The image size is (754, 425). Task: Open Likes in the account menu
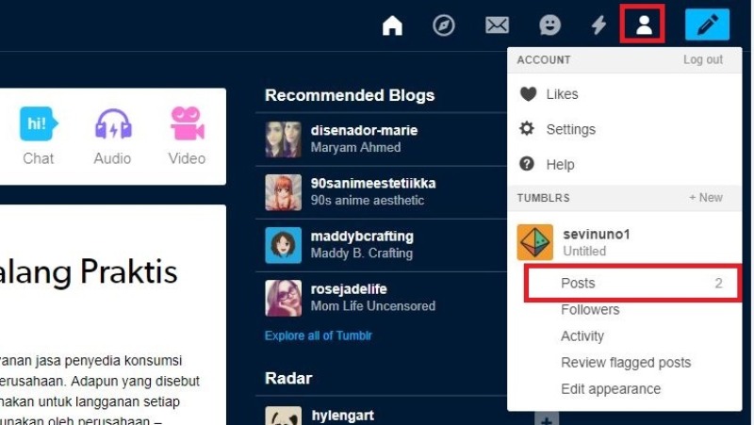click(x=562, y=94)
